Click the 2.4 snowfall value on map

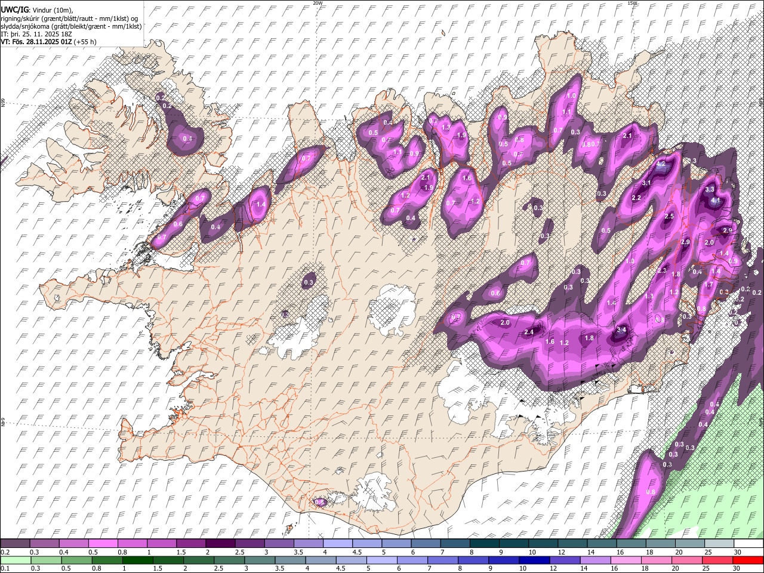click(x=528, y=332)
